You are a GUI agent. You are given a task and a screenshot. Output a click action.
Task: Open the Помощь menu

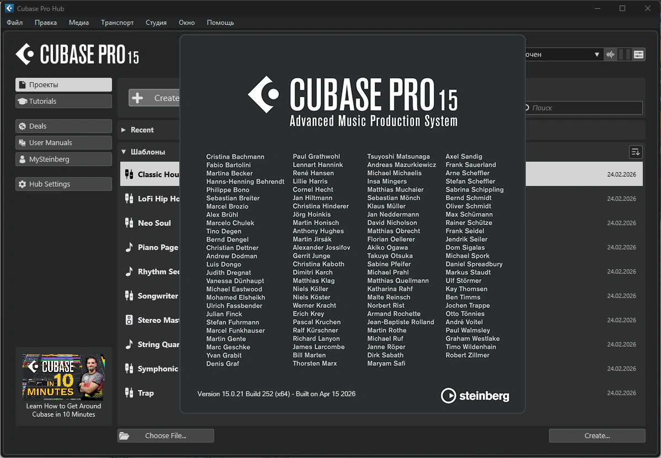[220, 23]
